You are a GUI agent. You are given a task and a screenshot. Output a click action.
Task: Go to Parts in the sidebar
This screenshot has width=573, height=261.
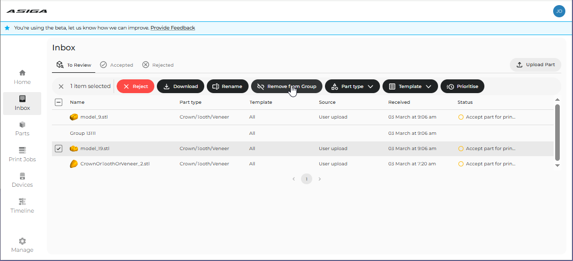click(x=22, y=129)
